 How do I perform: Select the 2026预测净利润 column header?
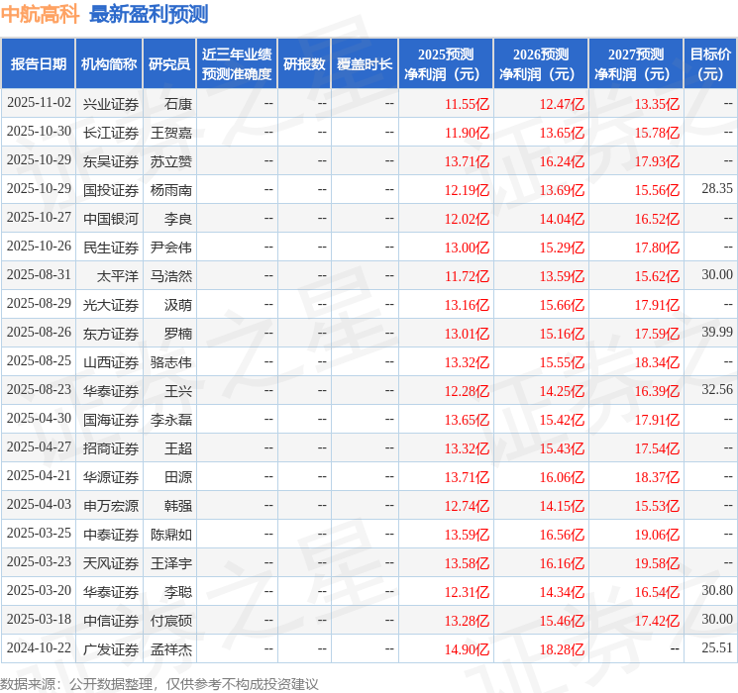pyautogui.click(x=541, y=64)
